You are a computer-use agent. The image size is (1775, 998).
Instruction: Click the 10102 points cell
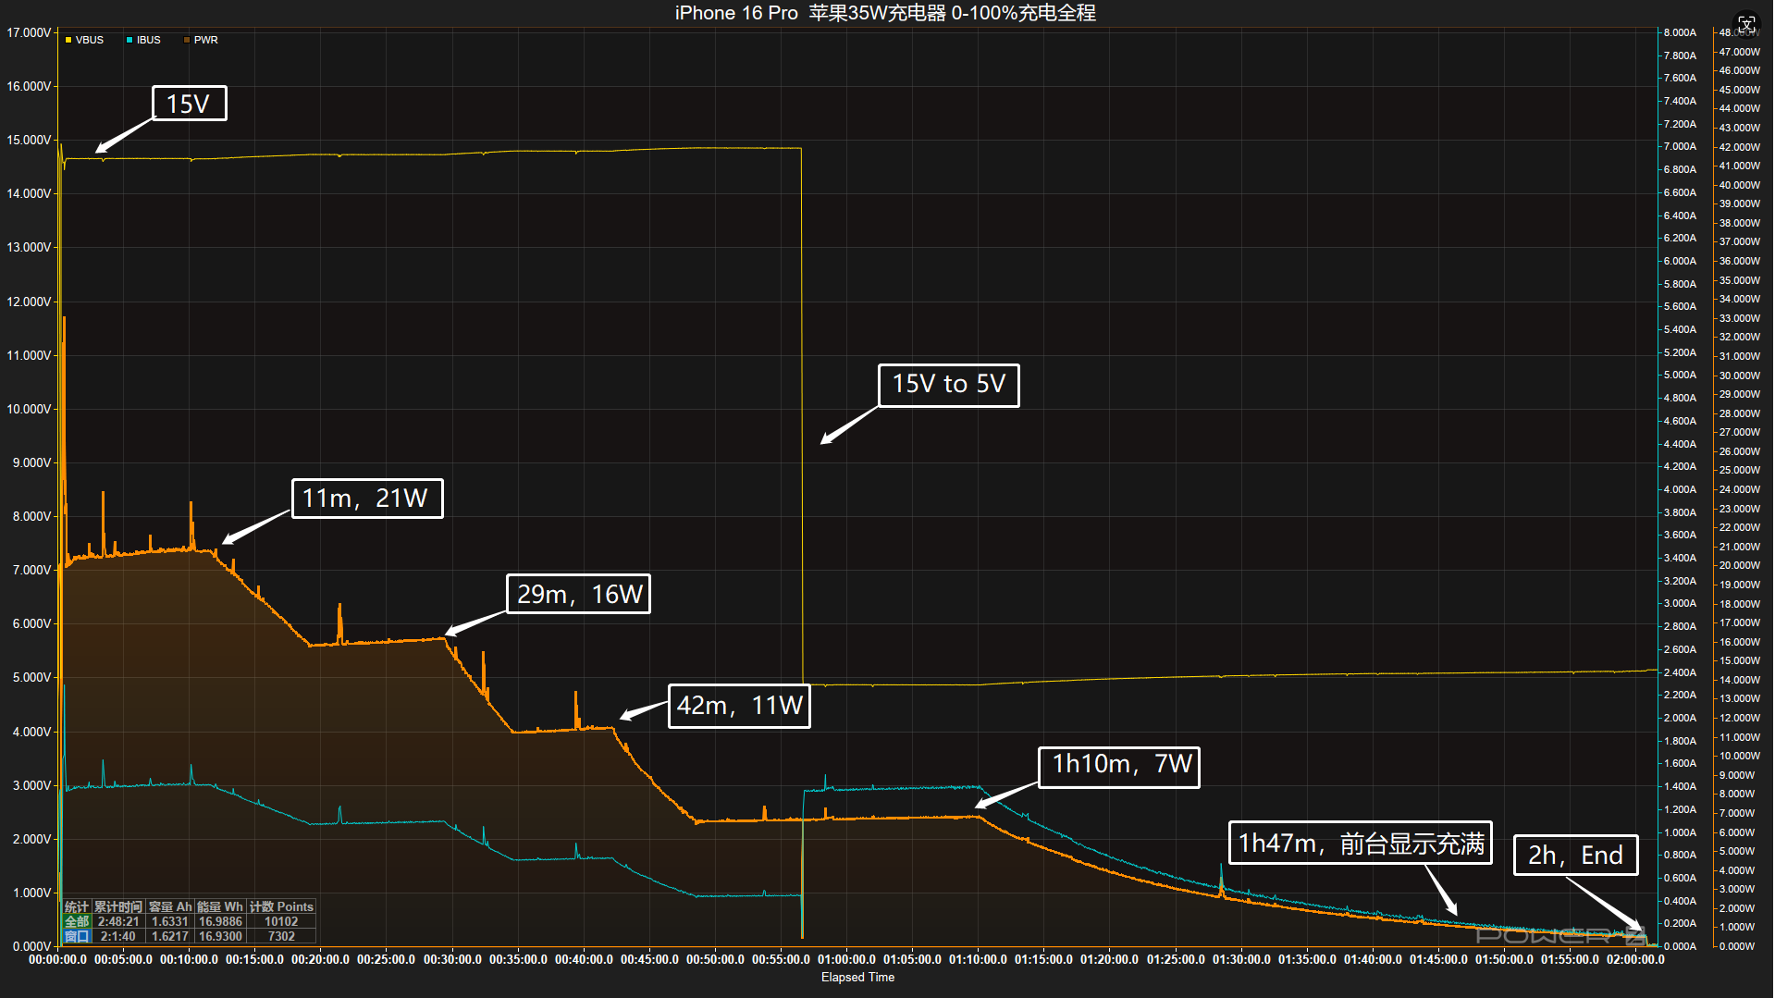click(281, 921)
